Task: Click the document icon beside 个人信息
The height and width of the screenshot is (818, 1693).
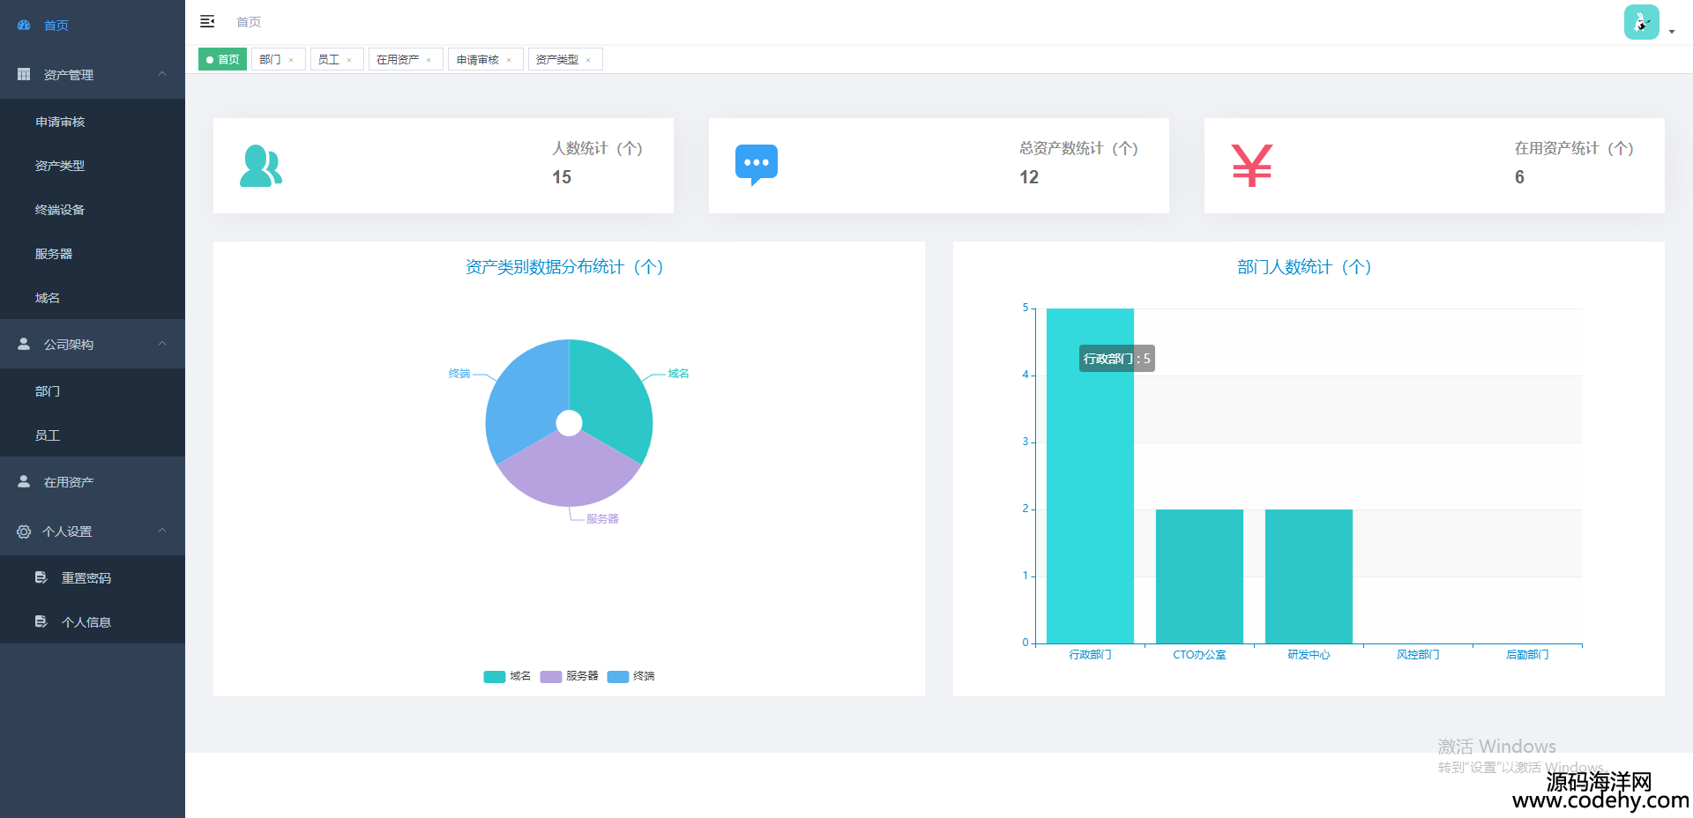Action: click(x=41, y=621)
